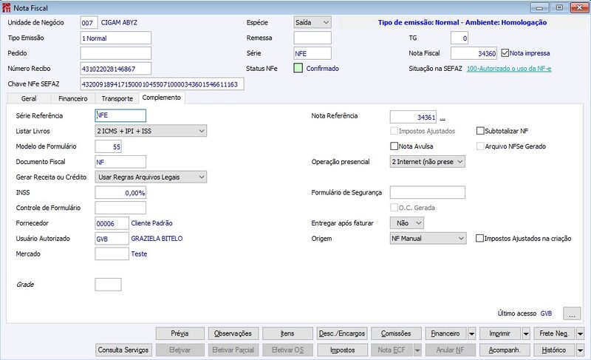Click the Imprimir button
The width and height of the screenshot is (591, 360).
pyautogui.click(x=500, y=333)
